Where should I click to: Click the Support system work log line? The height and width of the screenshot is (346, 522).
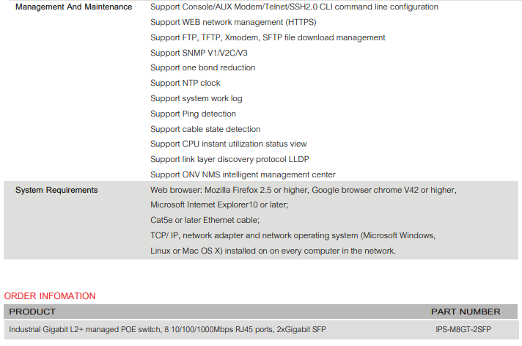196,98
